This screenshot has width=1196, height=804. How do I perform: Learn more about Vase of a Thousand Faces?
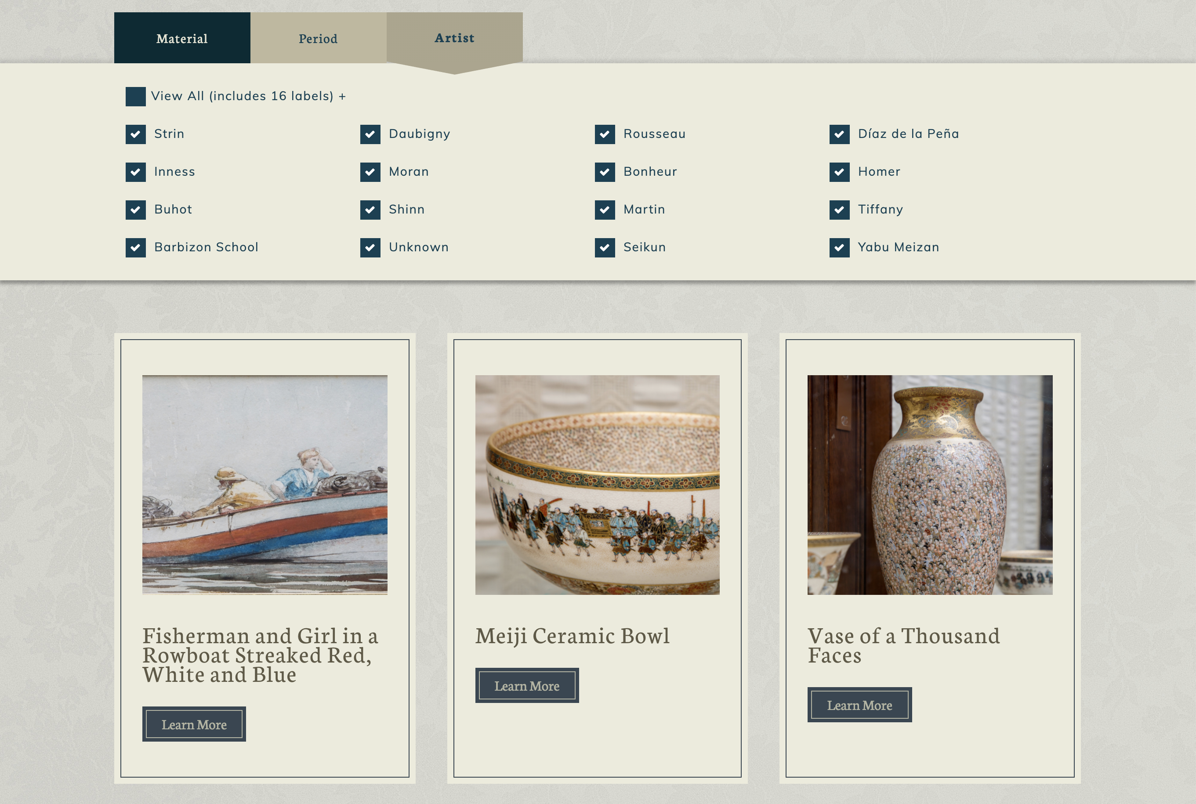pos(859,703)
